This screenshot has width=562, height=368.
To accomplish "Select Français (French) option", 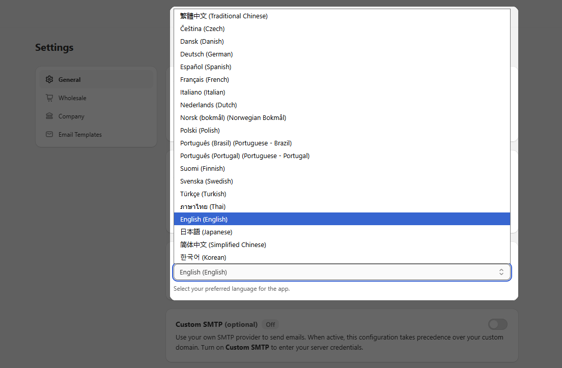I will tap(342, 79).
